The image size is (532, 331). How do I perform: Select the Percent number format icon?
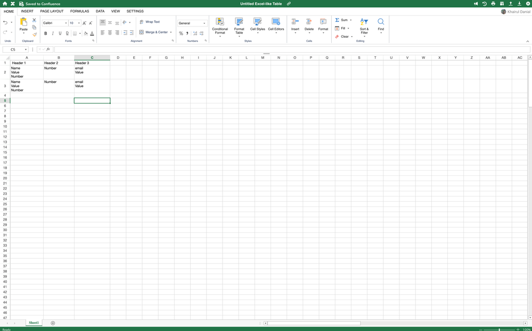181,33
